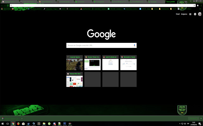Open a new tab with the new-tab button
Viewport: 203px width, 126px height.
click(186, 2)
